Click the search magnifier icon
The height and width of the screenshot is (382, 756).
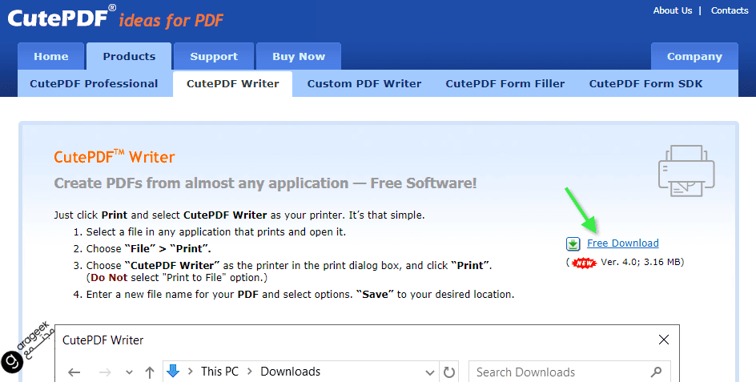[657, 372]
